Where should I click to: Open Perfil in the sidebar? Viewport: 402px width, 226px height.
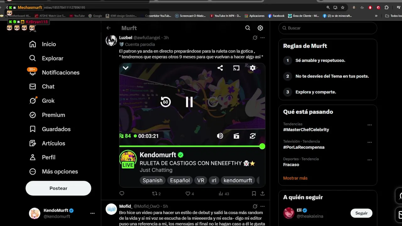point(42,157)
